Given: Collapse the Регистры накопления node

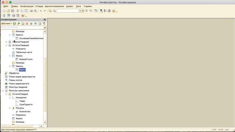Looking at the screenshot, I should click(3, 91).
